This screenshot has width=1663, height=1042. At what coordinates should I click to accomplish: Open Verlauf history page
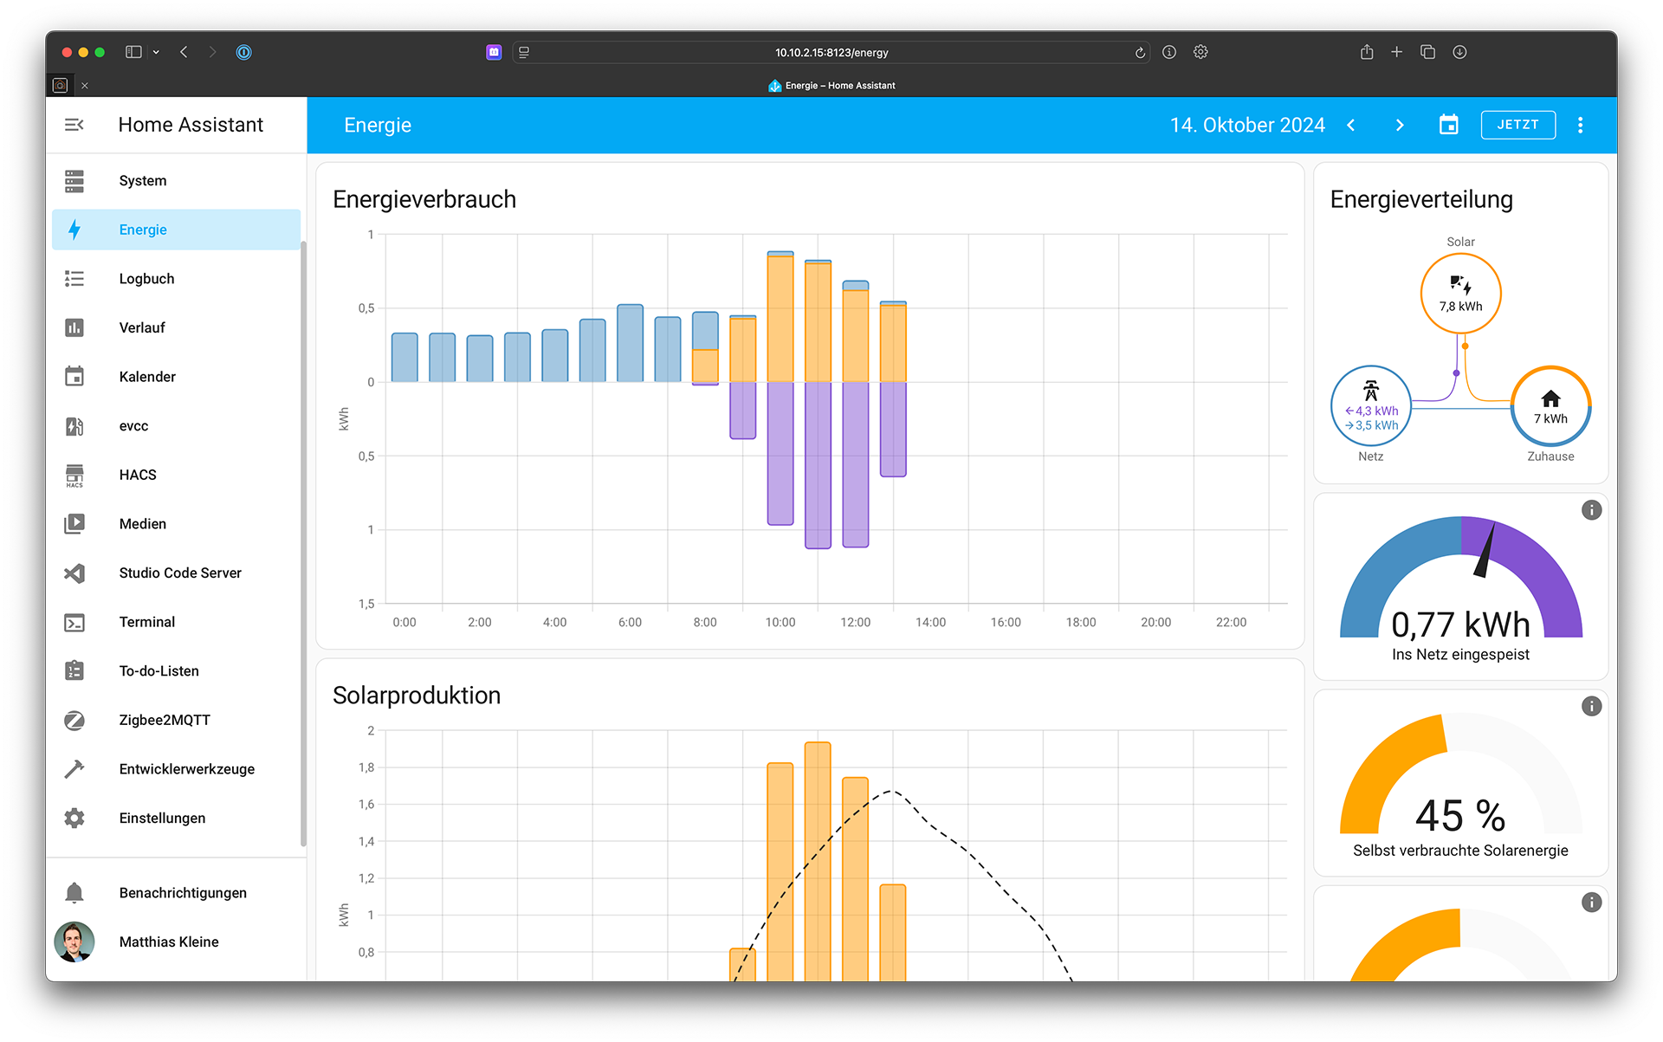point(176,327)
